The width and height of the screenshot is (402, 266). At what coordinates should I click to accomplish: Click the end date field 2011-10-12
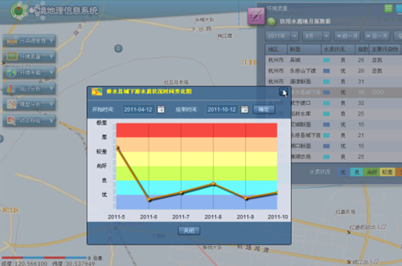click(222, 109)
